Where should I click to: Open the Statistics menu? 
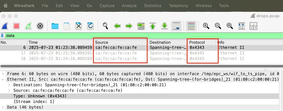[x=152, y=6]
